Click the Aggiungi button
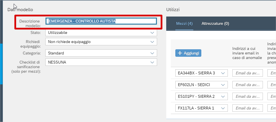This screenshot has height=122, width=276. [x=188, y=53]
